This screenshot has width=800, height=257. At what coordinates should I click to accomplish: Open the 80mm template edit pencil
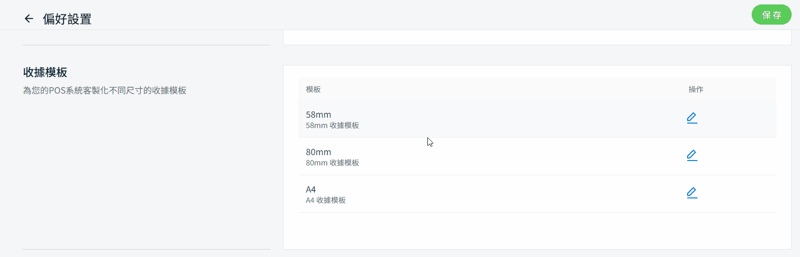tap(692, 155)
